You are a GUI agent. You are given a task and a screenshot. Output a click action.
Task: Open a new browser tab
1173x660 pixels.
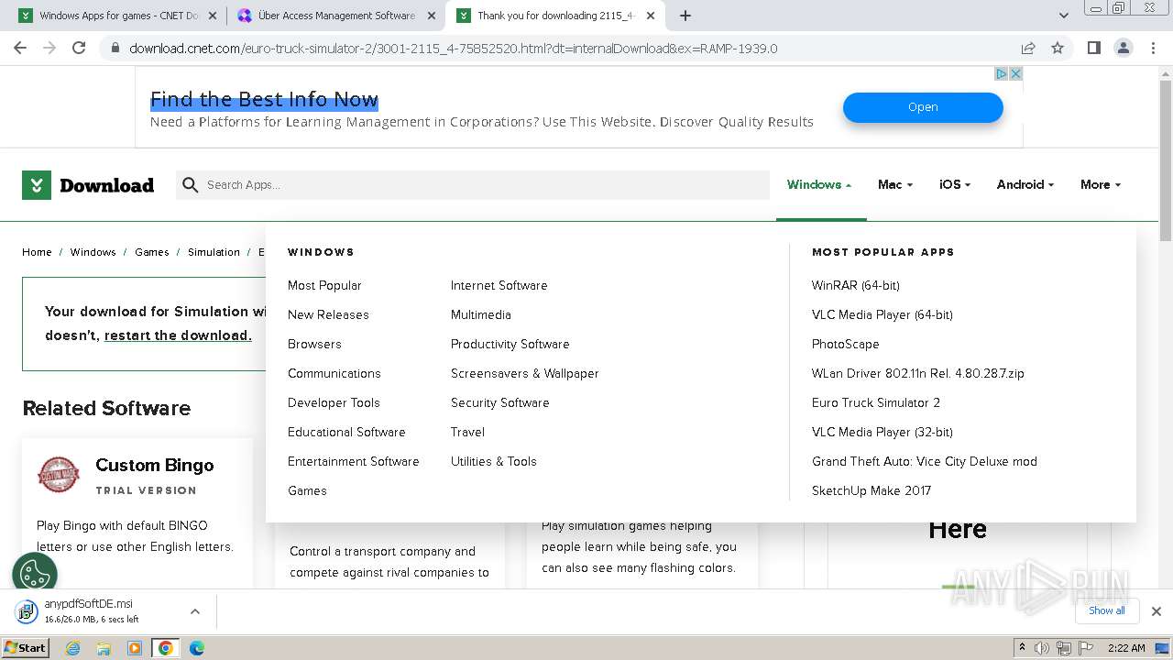click(685, 16)
